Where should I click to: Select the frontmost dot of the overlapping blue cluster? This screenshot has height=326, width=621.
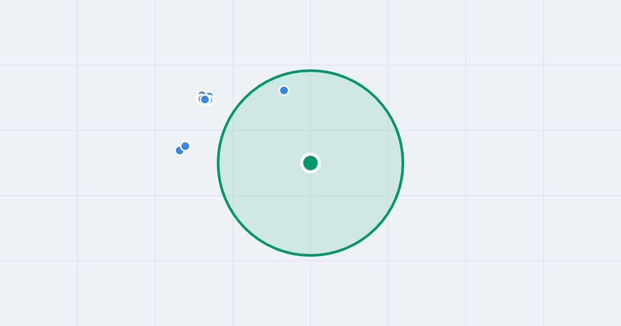pyautogui.click(x=205, y=99)
